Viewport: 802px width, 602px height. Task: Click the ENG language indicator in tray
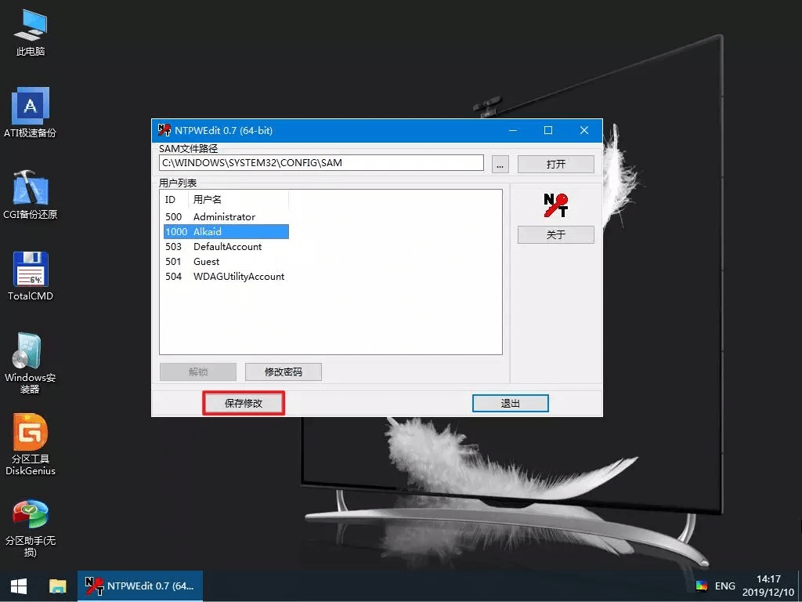[x=724, y=586]
